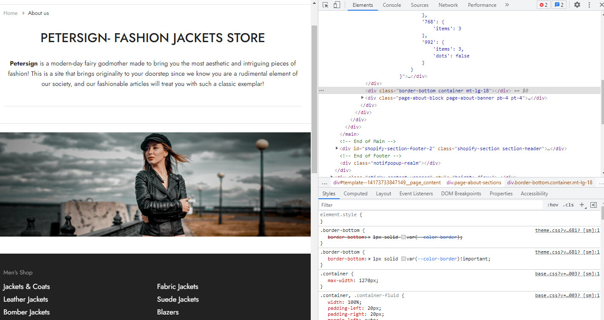This screenshot has width=604, height=320.
Task: Open DevTools settings gear
Action: 577,5
